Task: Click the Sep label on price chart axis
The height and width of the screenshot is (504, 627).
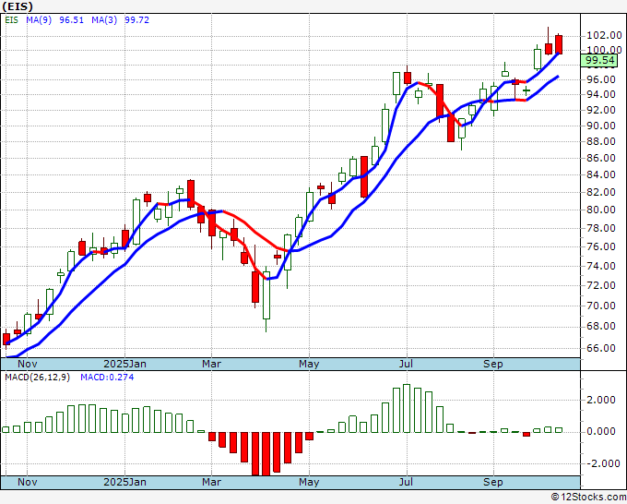Action: (493, 364)
